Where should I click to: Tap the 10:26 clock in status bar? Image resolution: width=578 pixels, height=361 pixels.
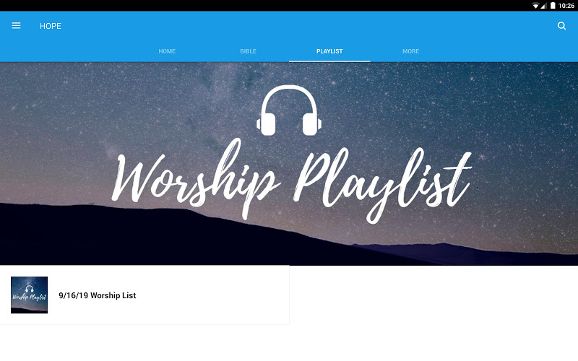(x=566, y=6)
